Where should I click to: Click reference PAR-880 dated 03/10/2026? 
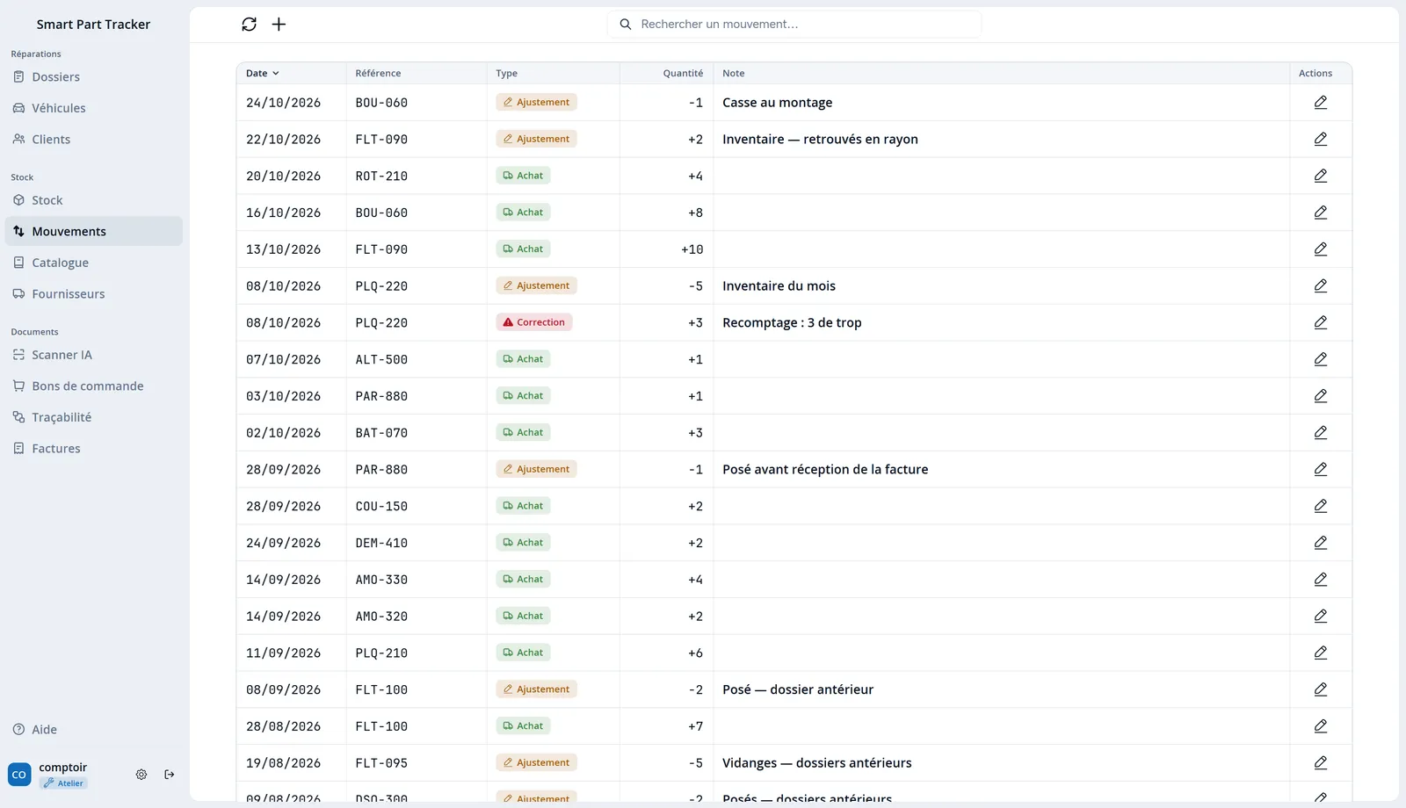coord(381,396)
